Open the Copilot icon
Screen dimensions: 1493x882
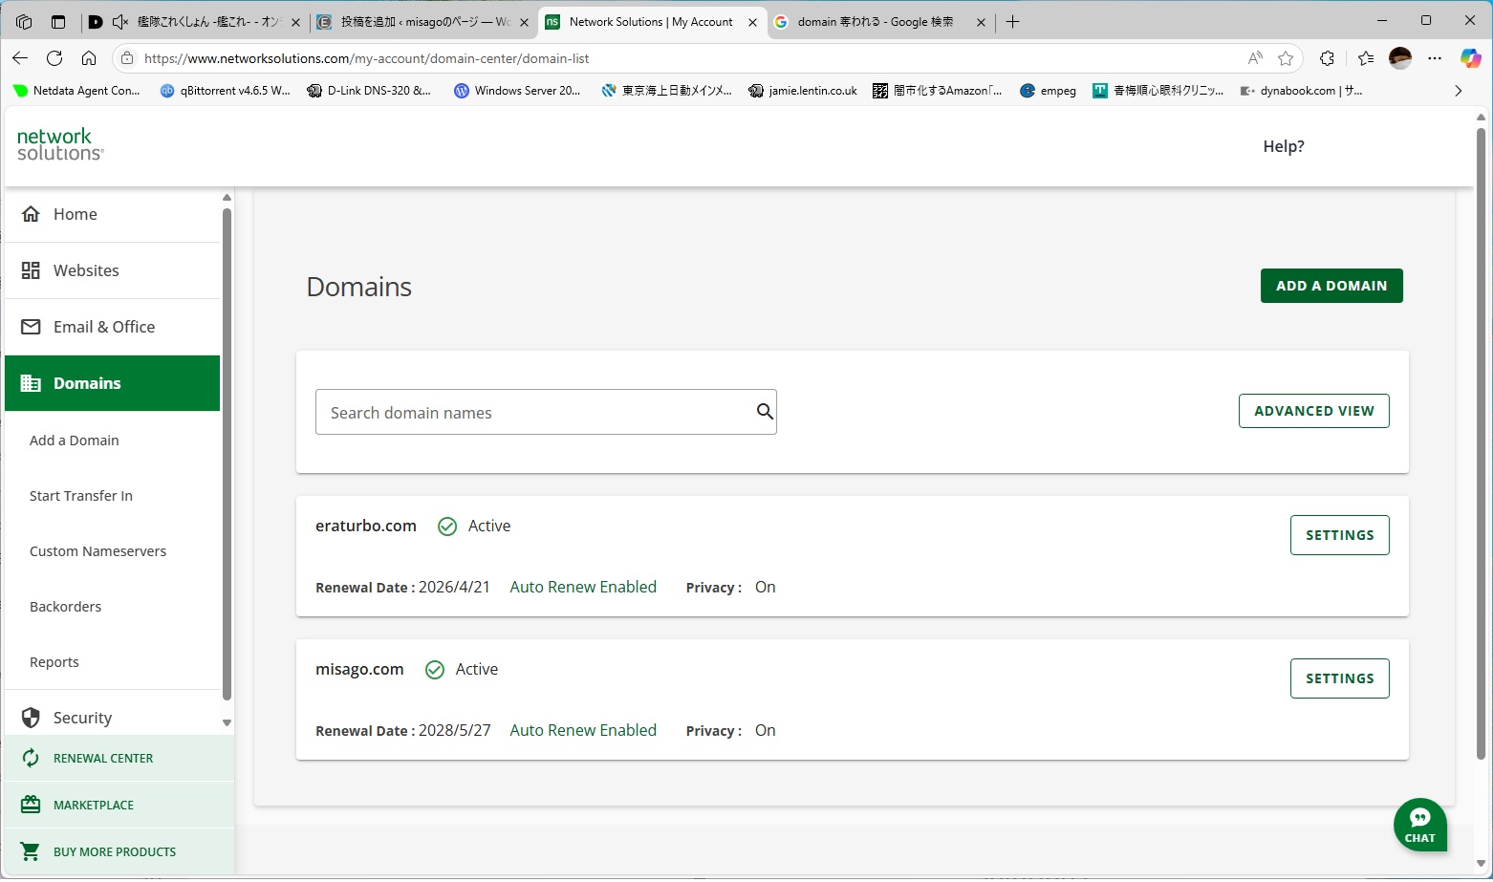pyautogui.click(x=1470, y=58)
